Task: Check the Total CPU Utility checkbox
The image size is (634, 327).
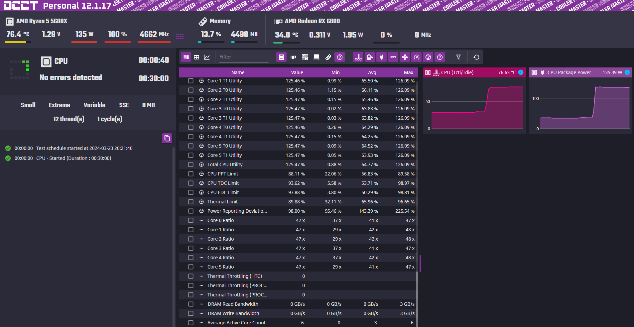Action: [191, 164]
